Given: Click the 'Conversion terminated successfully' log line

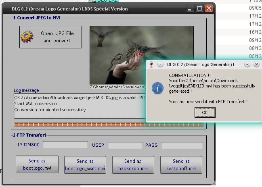Looking at the screenshot, I should [50, 110].
